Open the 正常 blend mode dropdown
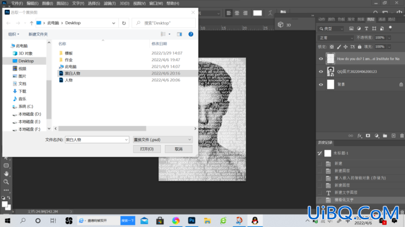Viewport: 405px width, 227px height. pyautogui.click(x=335, y=38)
